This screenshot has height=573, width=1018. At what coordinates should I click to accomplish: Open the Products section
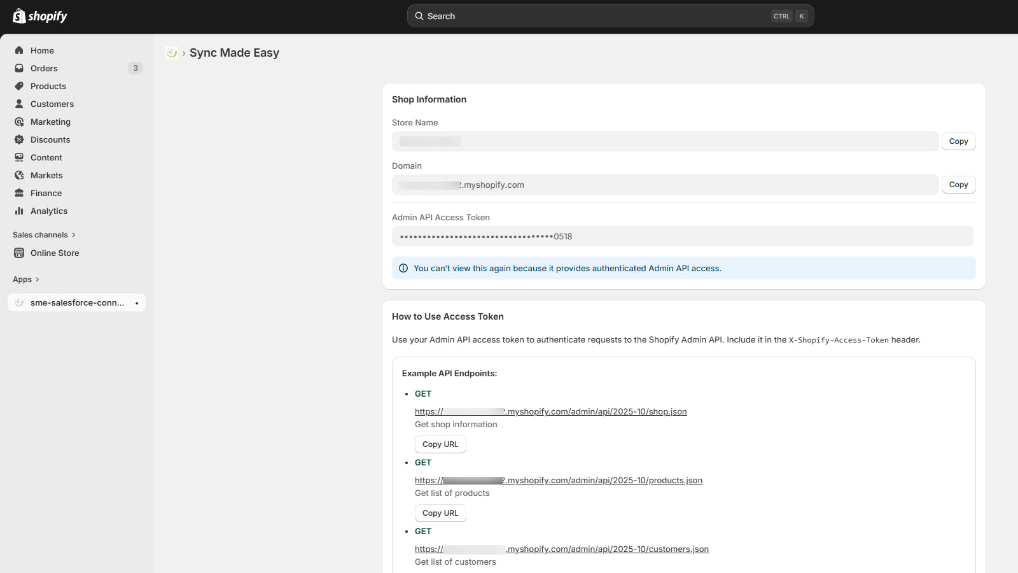tap(48, 86)
